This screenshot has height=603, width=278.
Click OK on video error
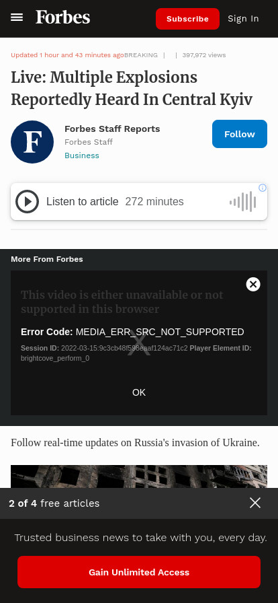click(139, 392)
